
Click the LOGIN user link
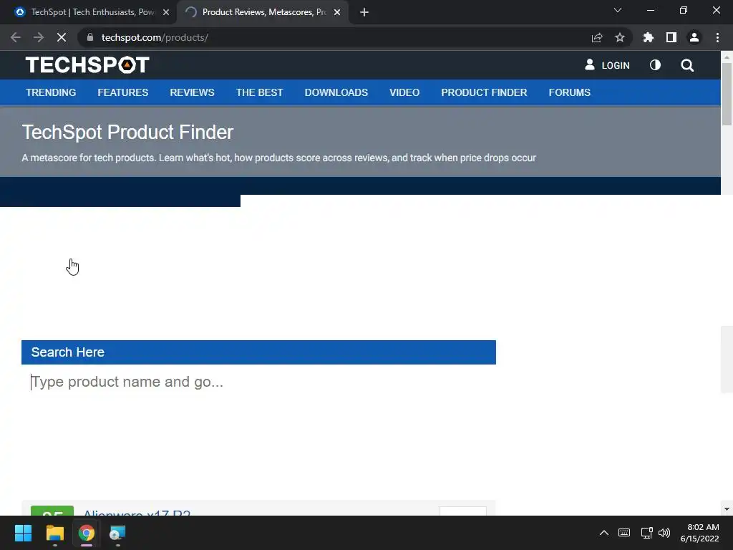click(x=607, y=65)
